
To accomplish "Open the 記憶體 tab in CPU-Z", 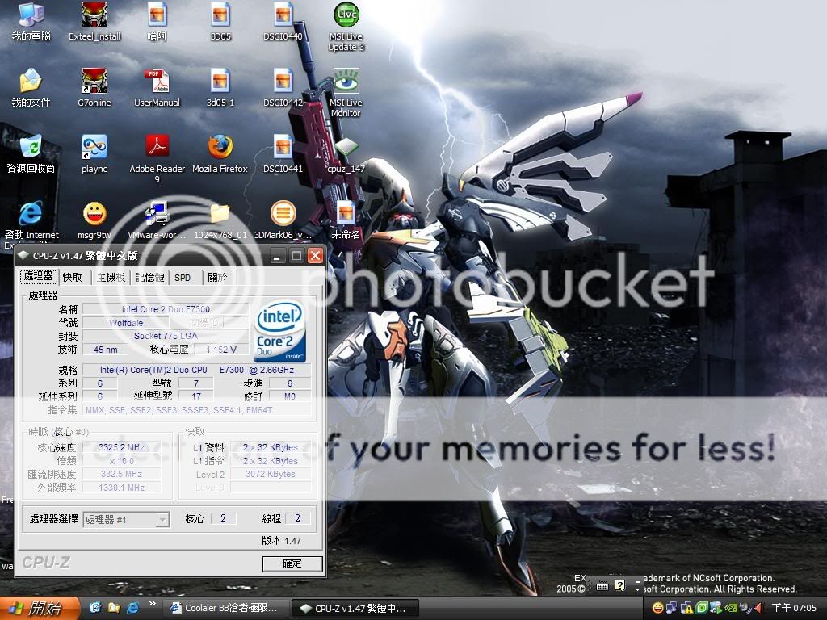I will click(149, 278).
